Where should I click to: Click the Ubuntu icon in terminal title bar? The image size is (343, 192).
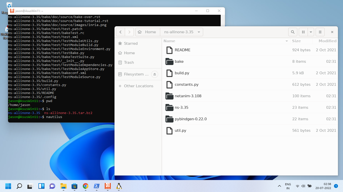coord(12,11)
